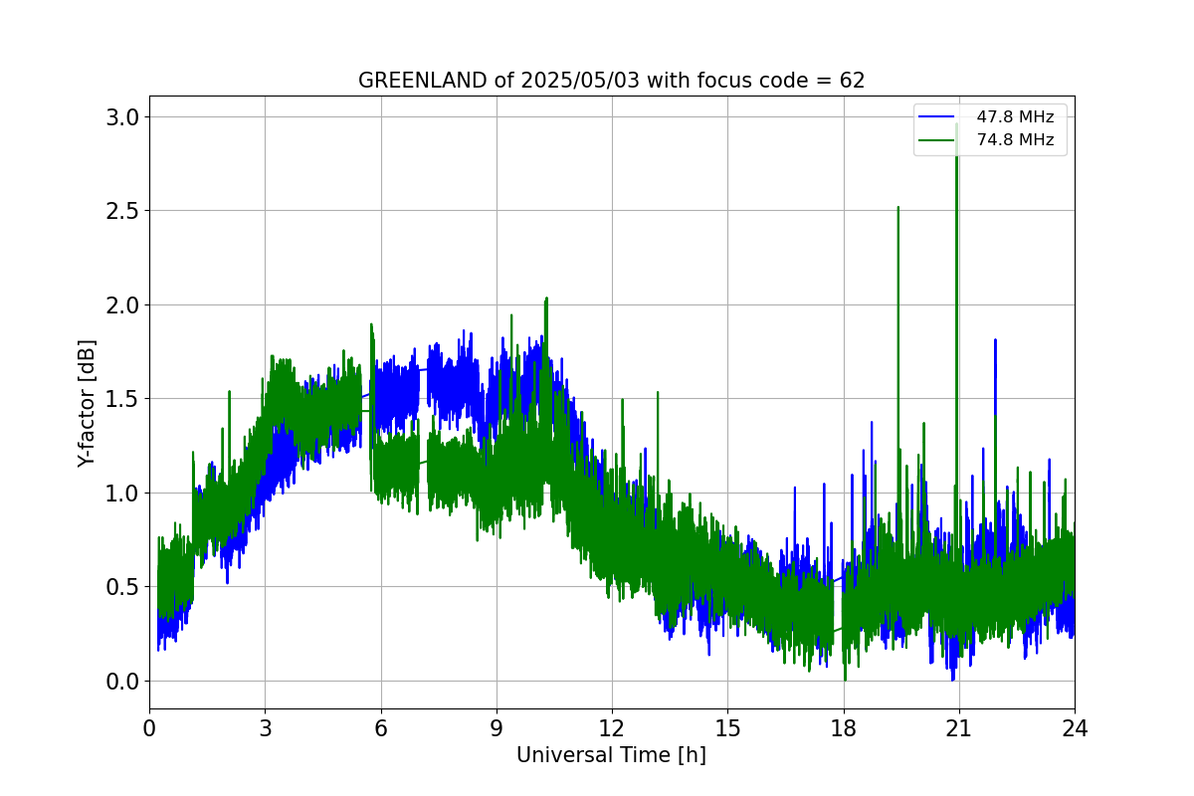Click y-axis tick label 0.0
The width and height of the screenshot is (1194, 796).
pos(121,682)
